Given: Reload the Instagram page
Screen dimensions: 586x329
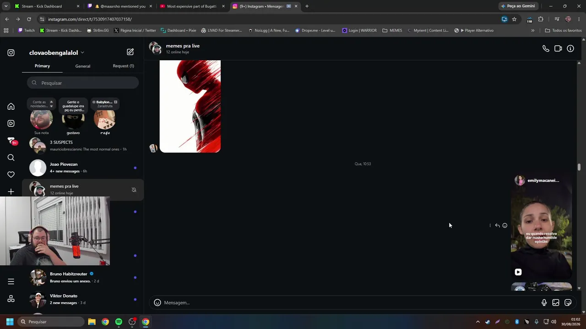Looking at the screenshot, I should click(x=29, y=19).
